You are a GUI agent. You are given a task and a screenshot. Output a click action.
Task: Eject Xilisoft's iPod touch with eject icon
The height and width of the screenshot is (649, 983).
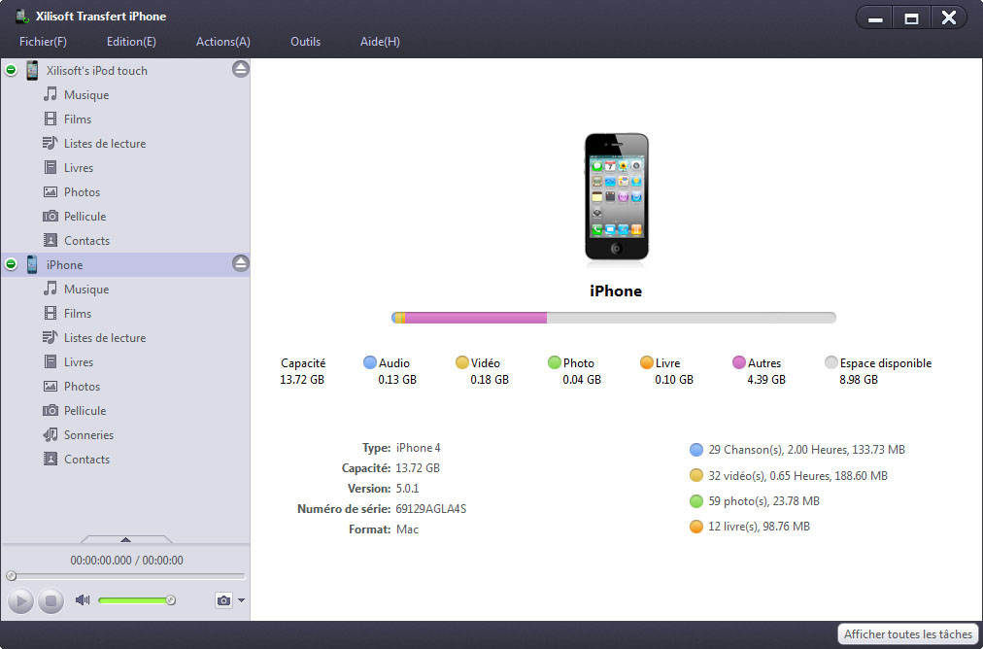241,69
